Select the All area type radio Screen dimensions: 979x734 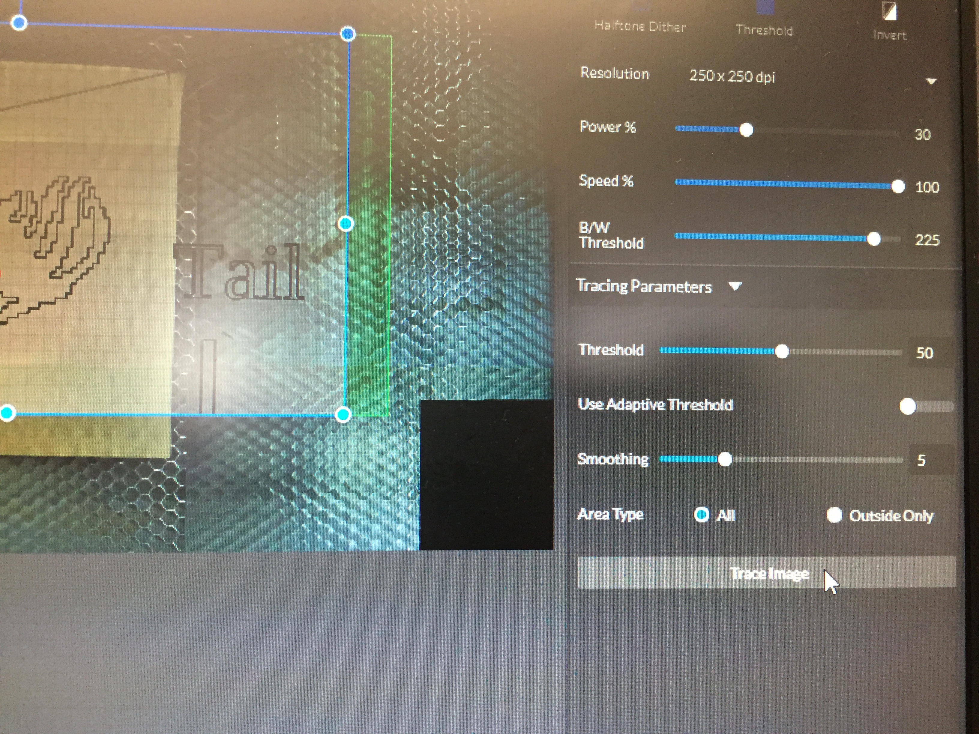coord(702,515)
